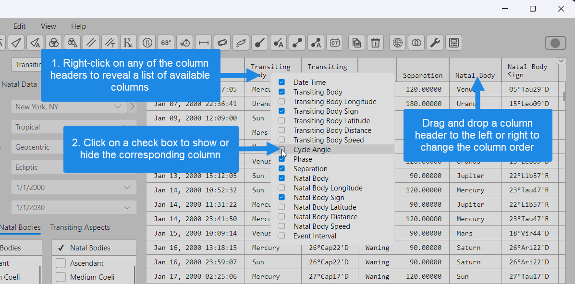Viewport: 575px width, 284px height.
Task: Click the Natal Body Sign column header
Action: [530, 70]
